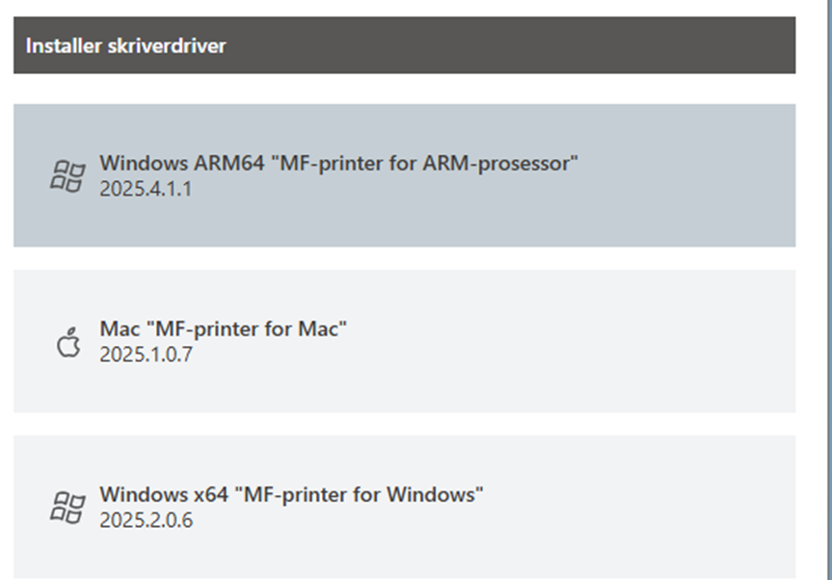Click version number 2025.1.0.7
Screen dimensions: 832x580
coord(146,356)
